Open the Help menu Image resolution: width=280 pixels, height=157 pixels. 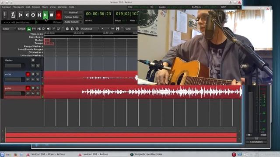pos(71,7)
